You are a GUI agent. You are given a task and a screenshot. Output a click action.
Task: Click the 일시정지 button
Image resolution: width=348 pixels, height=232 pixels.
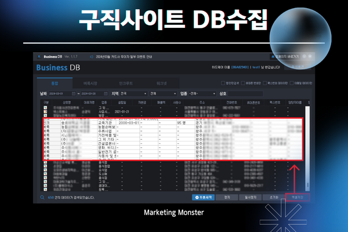tap(251, 197)
